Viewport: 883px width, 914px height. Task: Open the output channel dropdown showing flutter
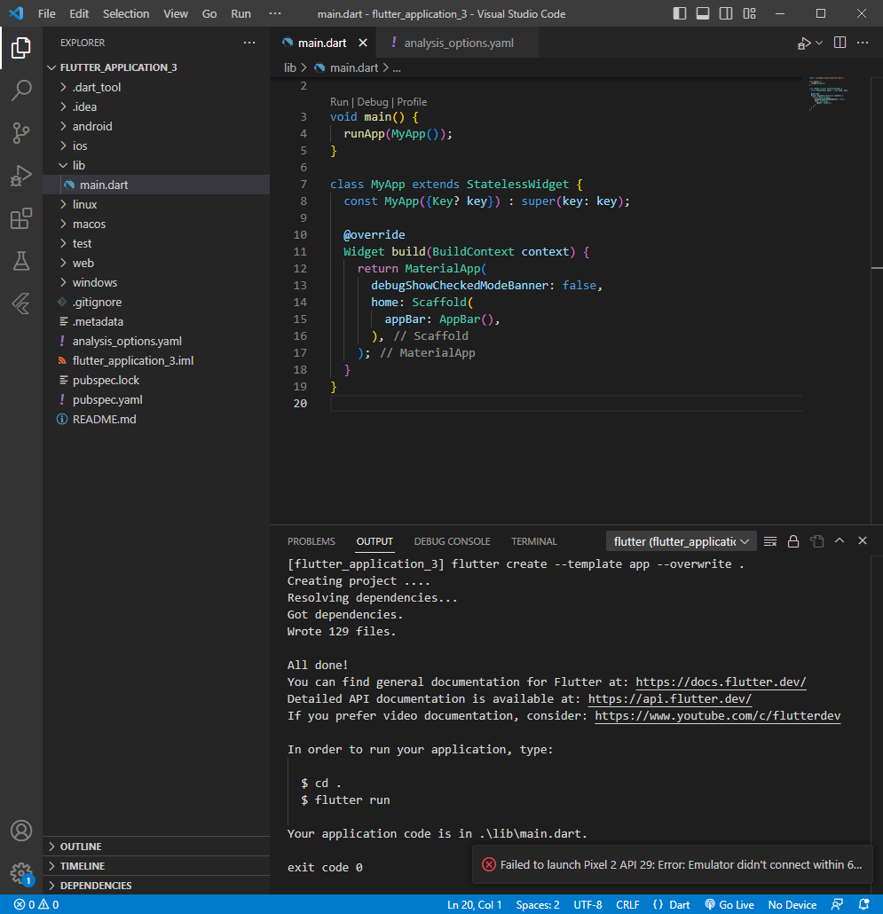[681, 541]
